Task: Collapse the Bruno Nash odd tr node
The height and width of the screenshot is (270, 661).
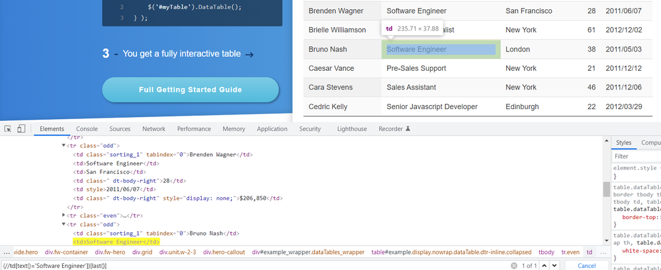Action: 64,224
